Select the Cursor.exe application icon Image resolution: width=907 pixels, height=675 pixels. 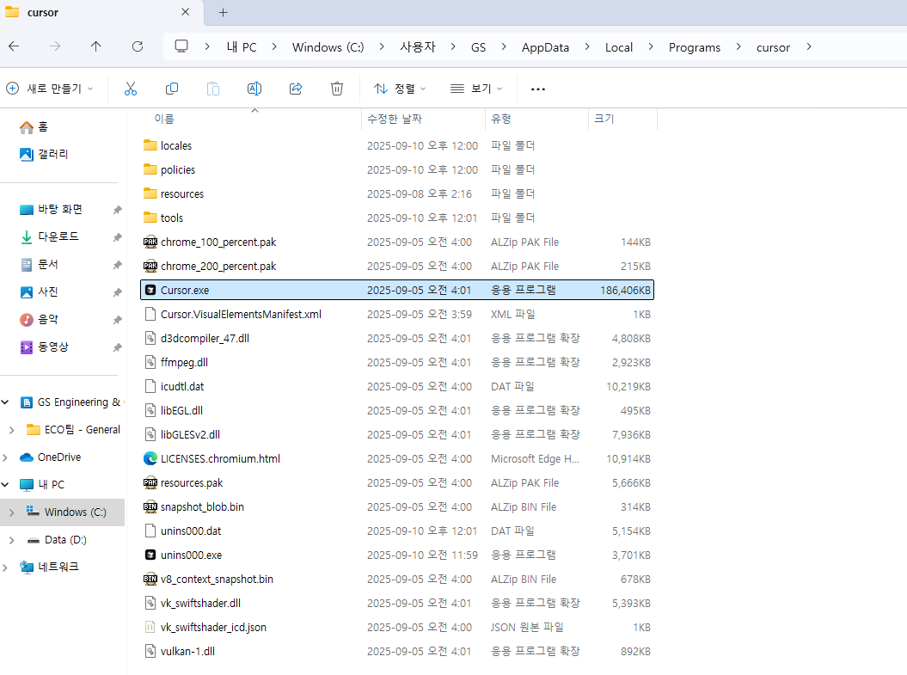(150, 291)
